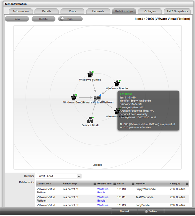Open the AMIE Snapshots tab
195x216 pixels.
click(x=177, y=11)
